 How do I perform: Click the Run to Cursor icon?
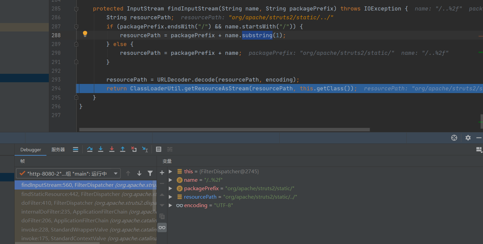coord(145,149)
